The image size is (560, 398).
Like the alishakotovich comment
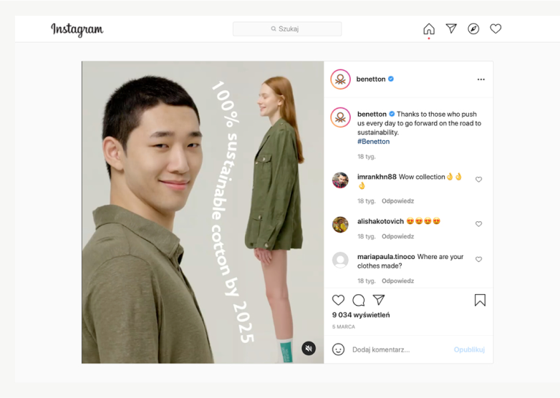pyautogui.click(x=478, y=224)
